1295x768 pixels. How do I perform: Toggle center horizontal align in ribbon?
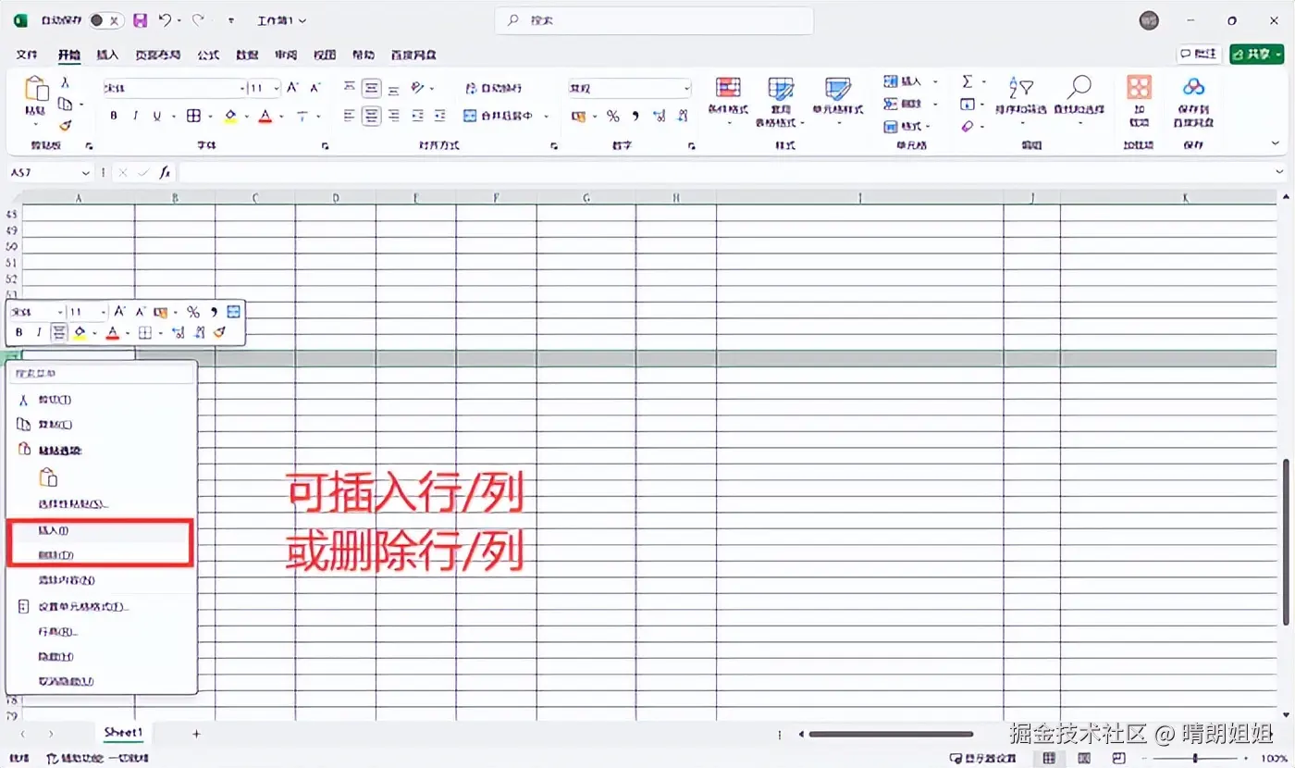pyautogui.click(x=372, y=116)
